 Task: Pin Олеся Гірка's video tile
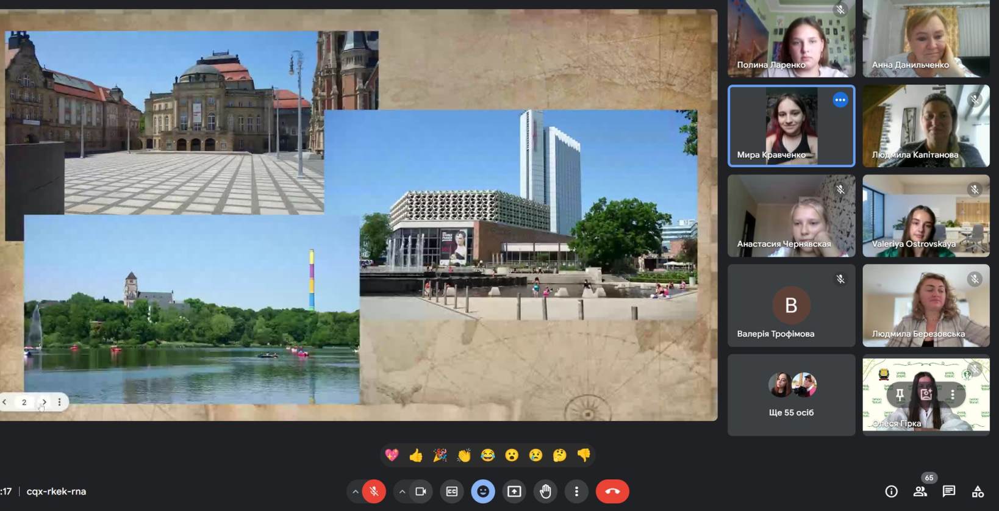tap(900, 395)
